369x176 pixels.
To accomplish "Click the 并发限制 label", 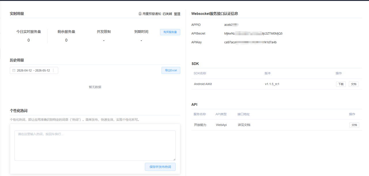I will coord(104,32).
